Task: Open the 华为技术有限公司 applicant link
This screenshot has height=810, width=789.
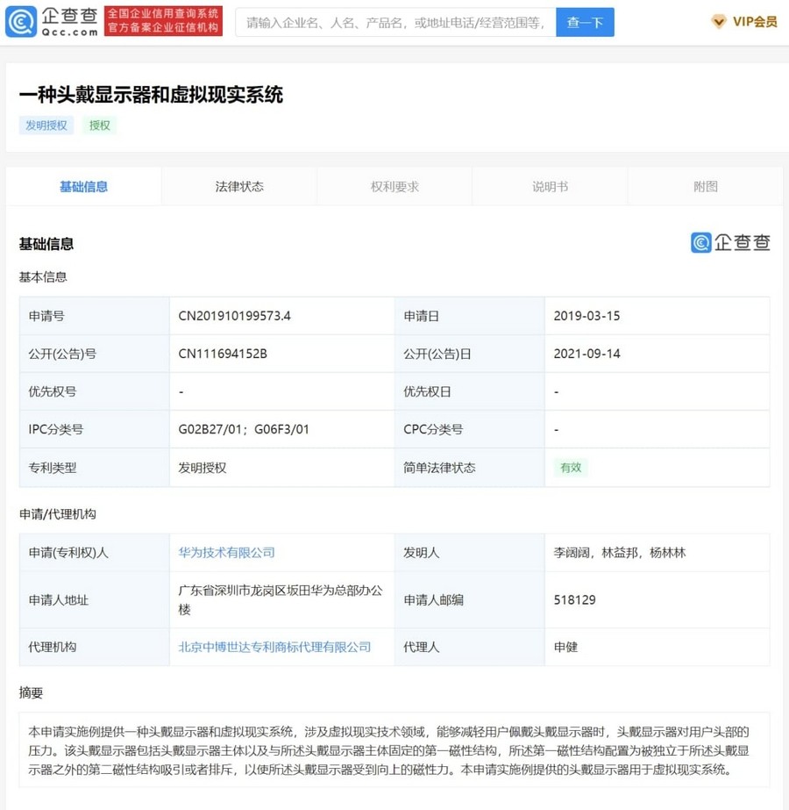Action: pos(227,553)
